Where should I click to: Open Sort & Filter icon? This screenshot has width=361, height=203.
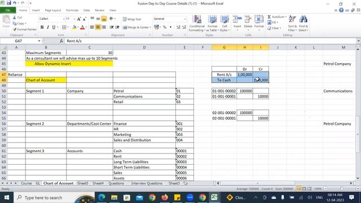[x=292, y=20]
